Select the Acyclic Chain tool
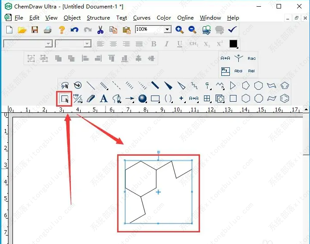This screenshot has height=244, width=310. (x=220, y=86)
